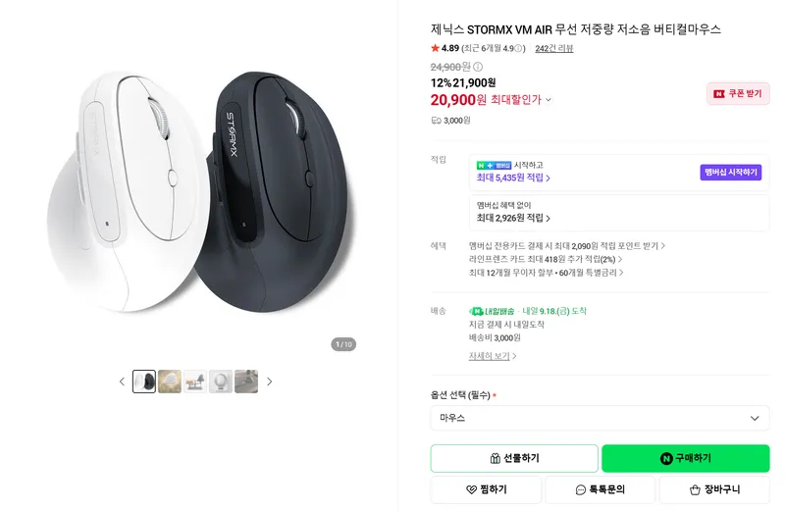Screen dimensions: 785x511
Task: Expand 최대 2,926원 적립 details
Action: pyautogui.click(x=513, y=218)
